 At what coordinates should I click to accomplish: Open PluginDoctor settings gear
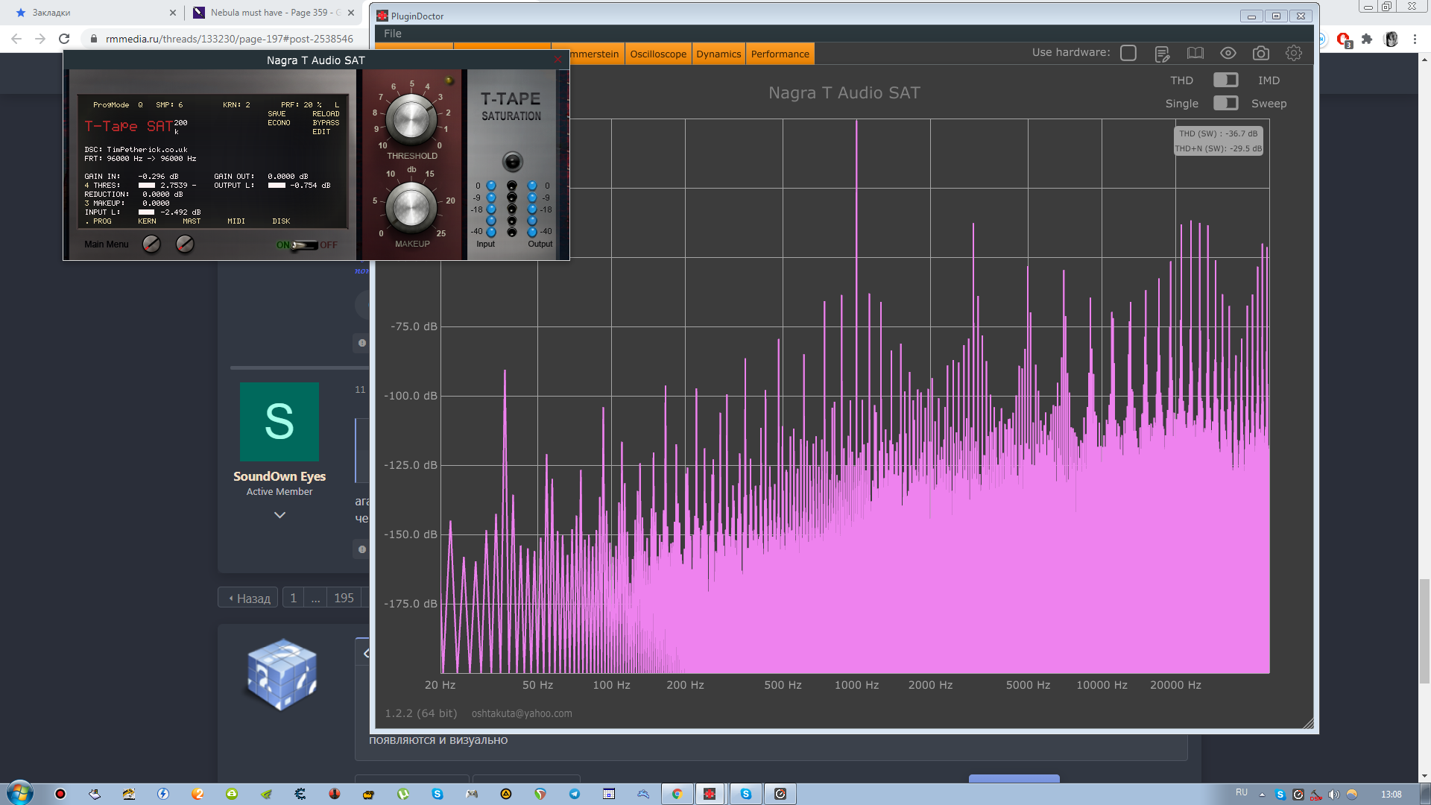pyautogui.click(x=1294, y=54)
